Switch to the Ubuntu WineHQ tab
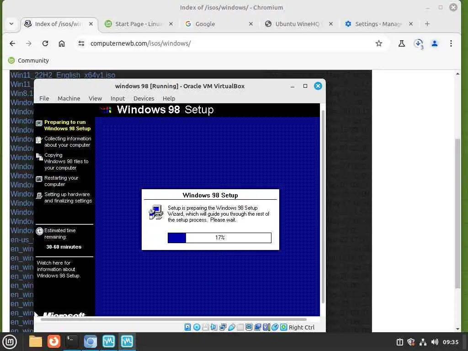This screenshot has height=351, width=468. 297,24
